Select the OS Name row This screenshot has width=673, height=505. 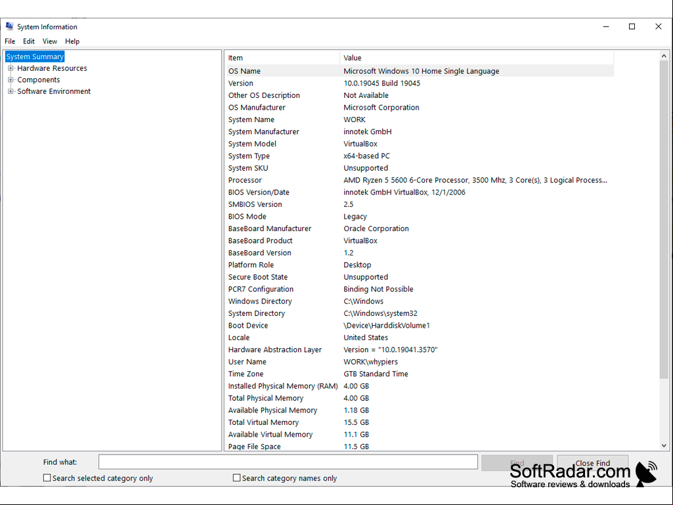tap(421, 72)
